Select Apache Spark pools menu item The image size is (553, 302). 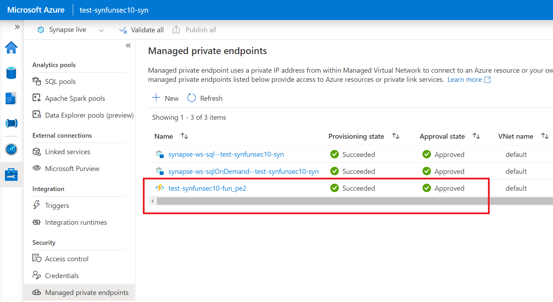(x=75, y=98)
